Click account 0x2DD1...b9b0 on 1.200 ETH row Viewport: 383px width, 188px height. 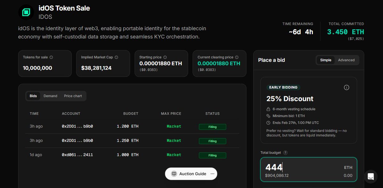pyautogui.click(x=77, y=126)
